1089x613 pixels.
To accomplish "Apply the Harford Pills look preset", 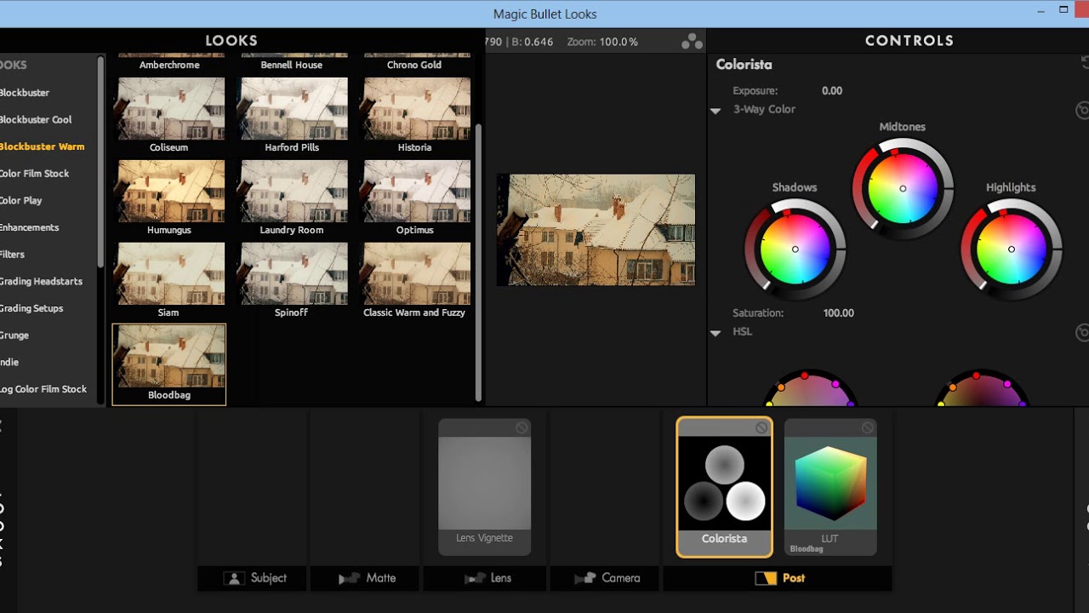I will 294,116.
